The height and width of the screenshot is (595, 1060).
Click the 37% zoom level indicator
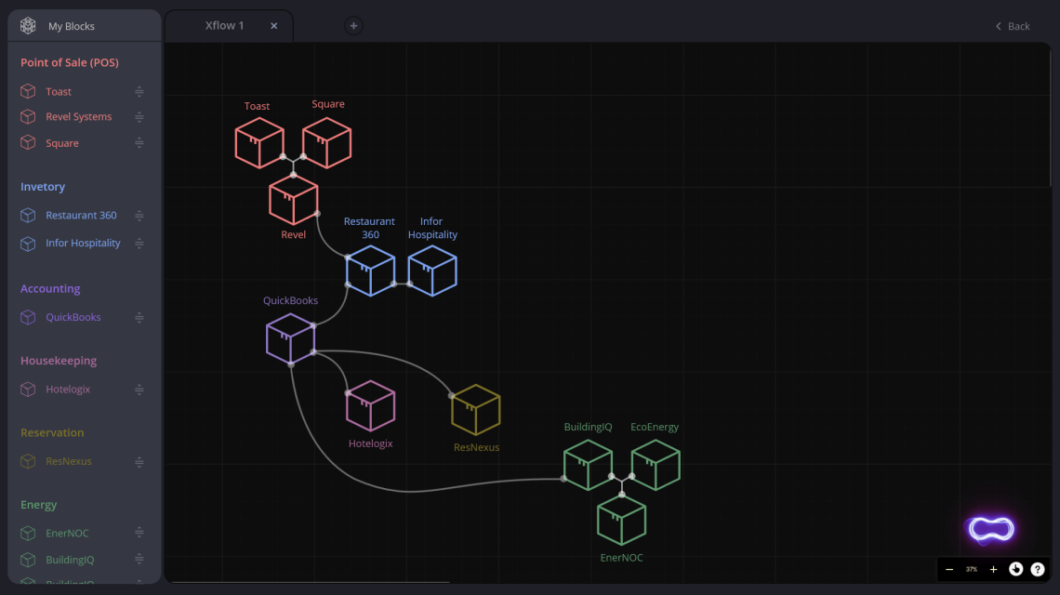(x=971, y=569)
